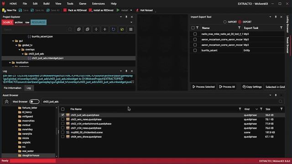The height and width of the screenshot is (164, 292).
Task: Check mq000_00_chickentest.scene checkbox
Action: click(63, 133)
